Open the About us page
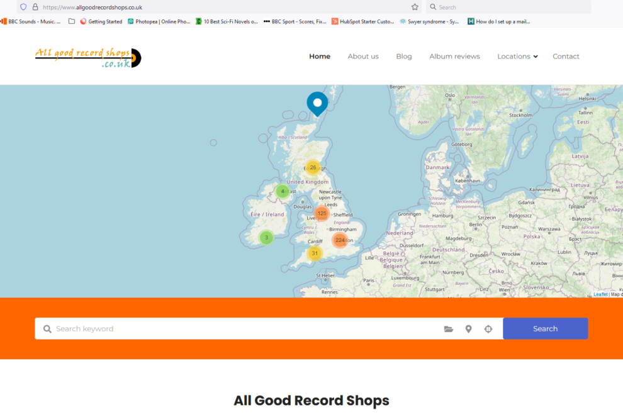The width and height of the screenshot is (623, 415). pos(363,57)
